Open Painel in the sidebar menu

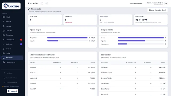tap(12, 17)
